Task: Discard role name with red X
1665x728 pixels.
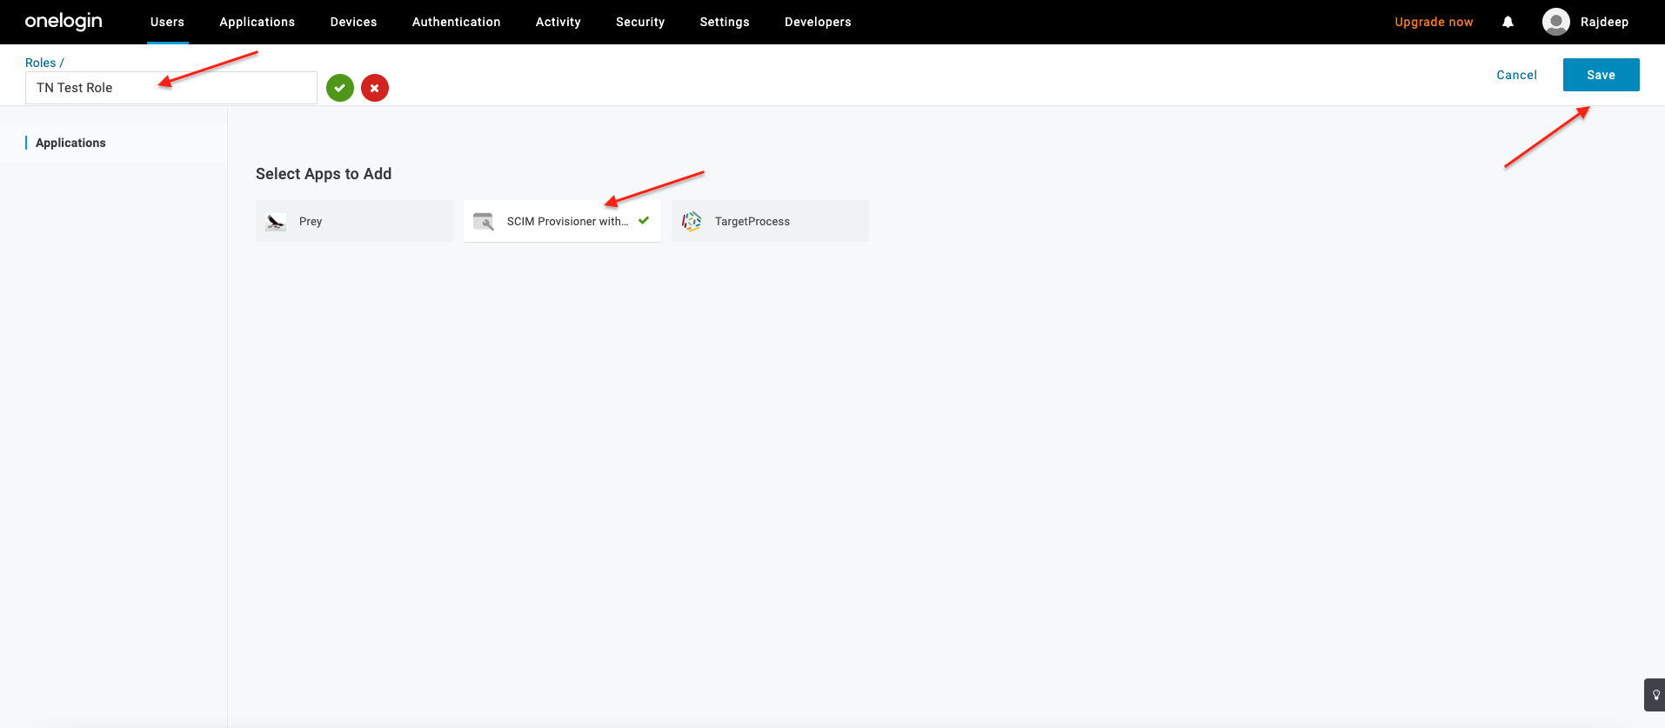Action: point(375,88)
